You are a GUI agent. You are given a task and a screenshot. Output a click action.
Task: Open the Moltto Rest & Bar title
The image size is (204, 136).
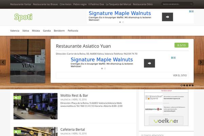(x=74, y=96)
